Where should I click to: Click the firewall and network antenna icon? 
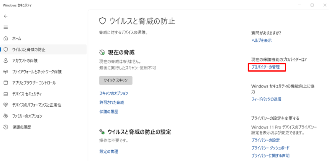point(6,72)
